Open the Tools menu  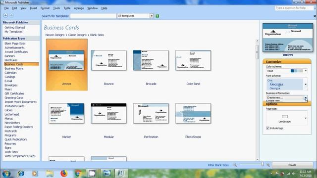[56, 8]
